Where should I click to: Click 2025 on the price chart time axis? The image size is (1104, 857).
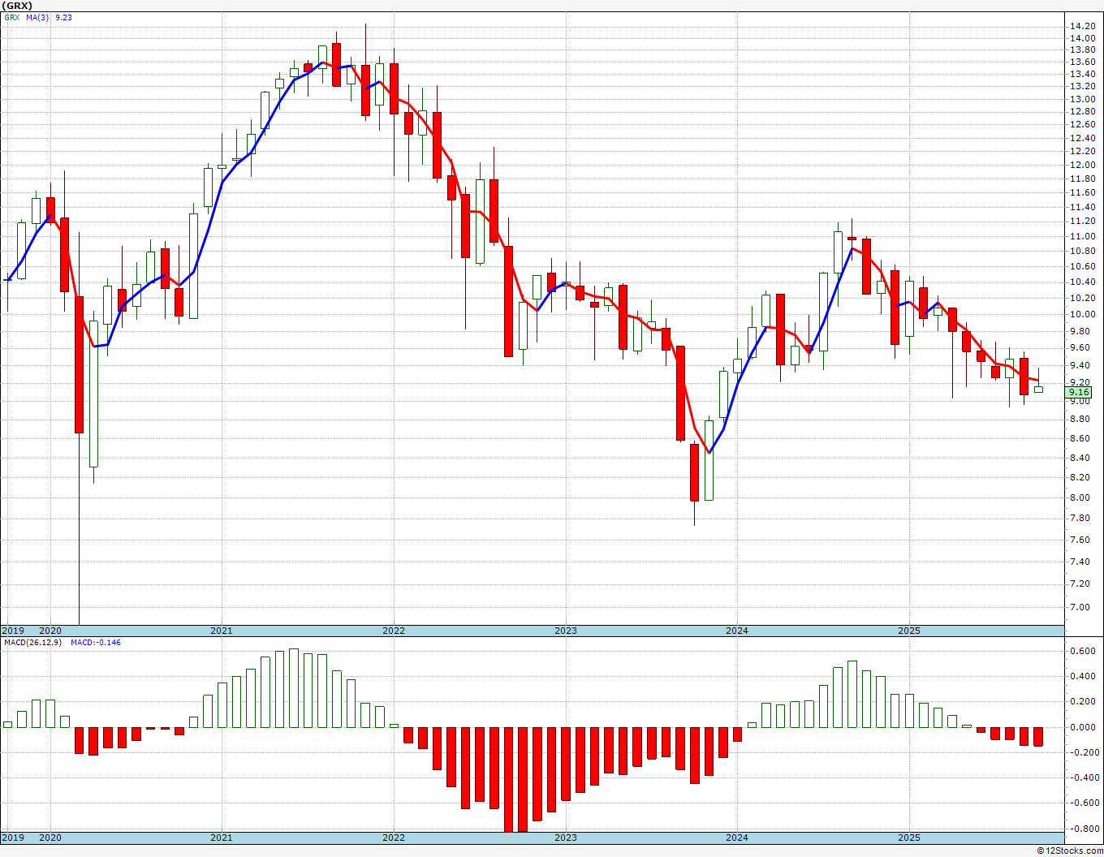909,631
